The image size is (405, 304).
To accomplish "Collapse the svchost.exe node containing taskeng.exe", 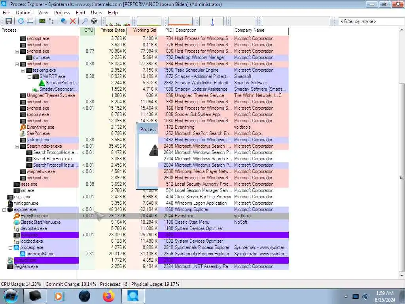I will 17,64.
